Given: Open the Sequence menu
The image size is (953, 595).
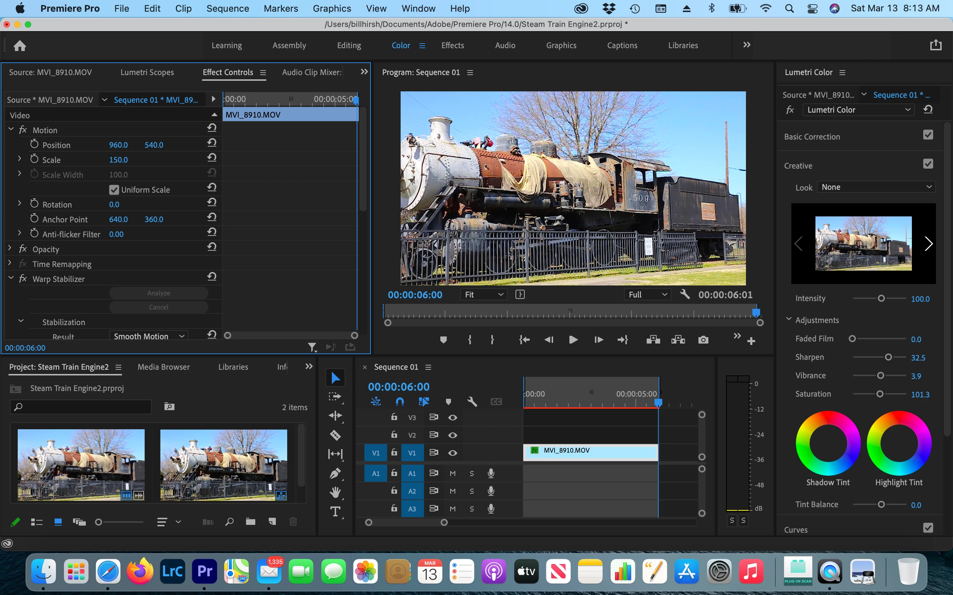Looking at the screenshot, I should click(x=227, y=8).
